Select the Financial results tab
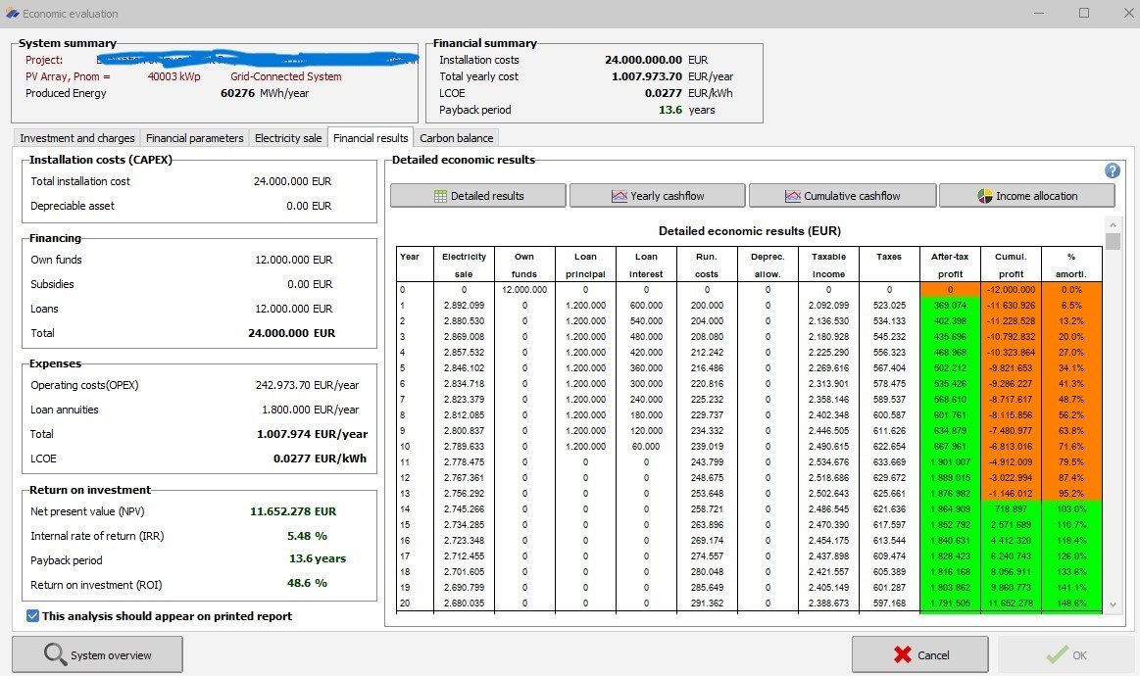Screen dimensions: 1140x676 371,138
